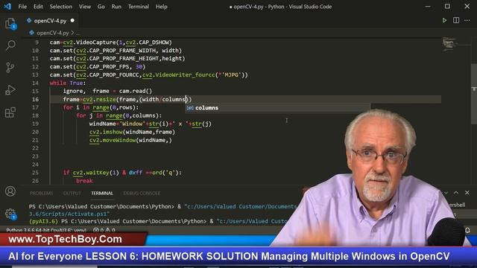Viewport: 477px width, 268px height.
Task: Click 'cv2.moveWindow' on line 21
Action: pyautogui.click(x=113, y=140)
